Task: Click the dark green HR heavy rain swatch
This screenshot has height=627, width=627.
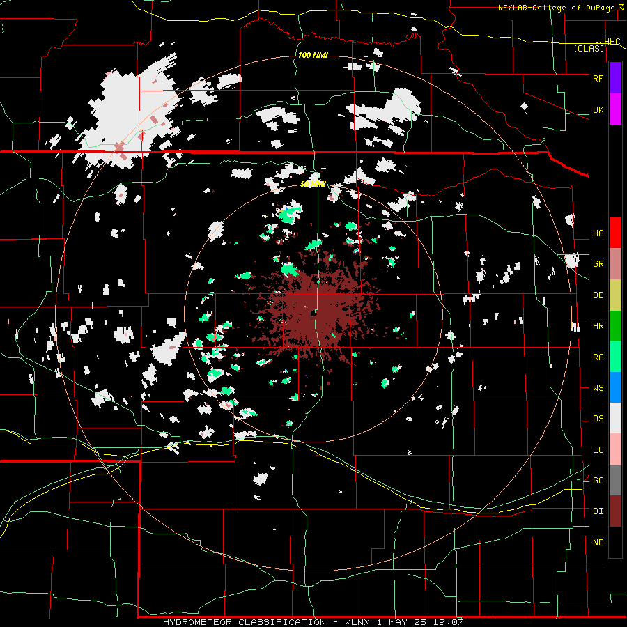Action: click(x=615, y=326)
